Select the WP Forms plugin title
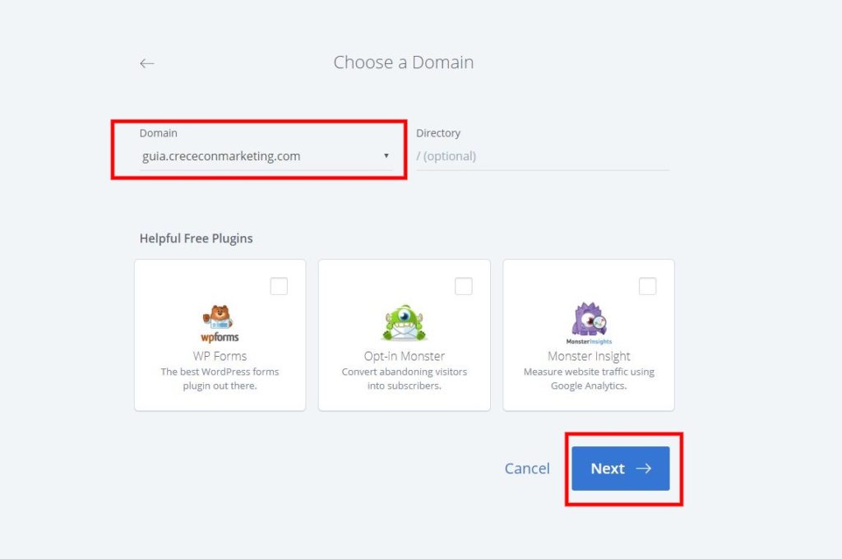This screenshot has height=559, width=842. 220,356
